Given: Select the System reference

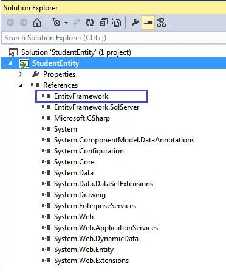Looking at the screenshot, I should tap(66, 129).
